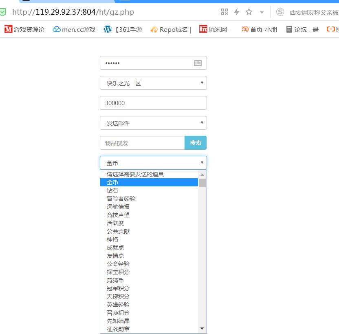The height and width of the screenshot is (334, 339).
Task: Collapse the 金币 item dropdown
Action: [153, 163]
